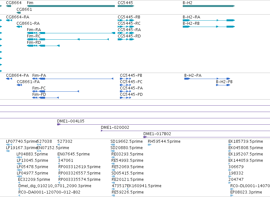Select the B-H2-RA transcript

pos(209,20)
